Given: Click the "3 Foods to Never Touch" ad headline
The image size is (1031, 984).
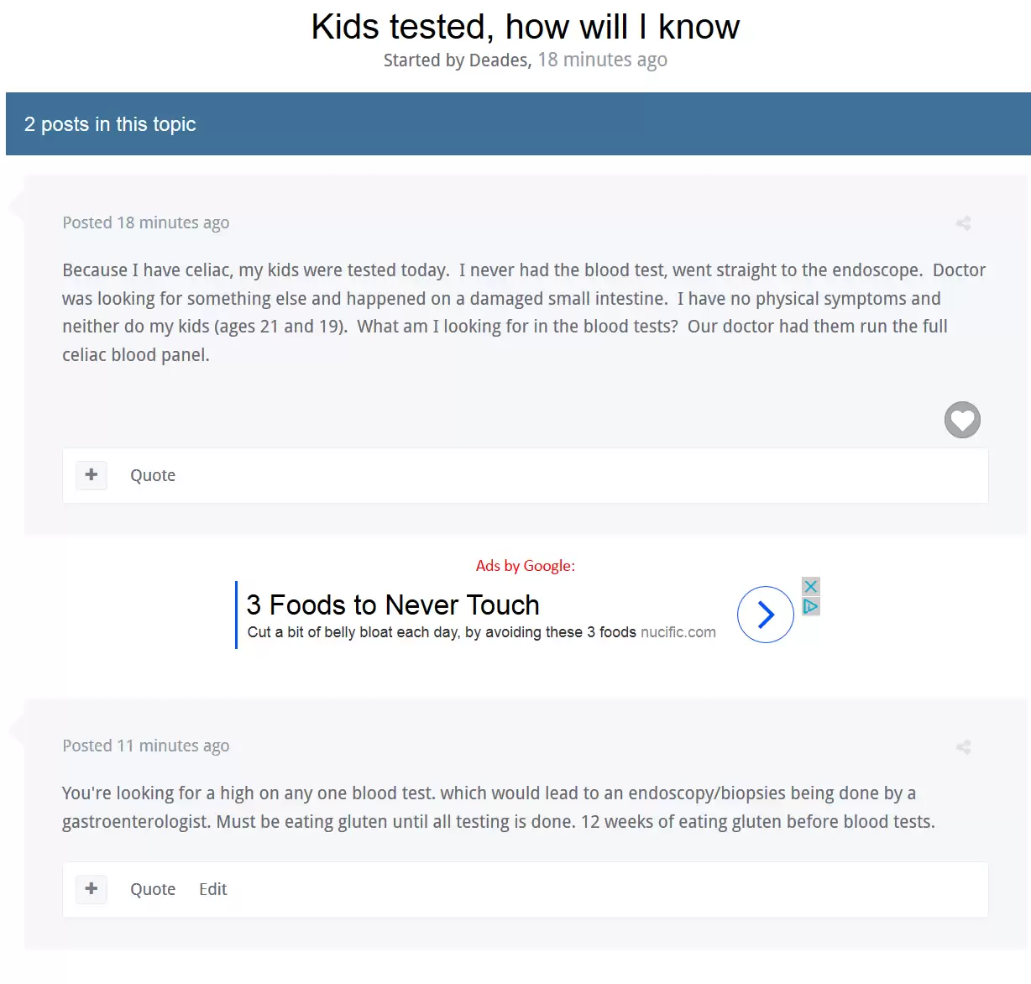Looking at the screenshot, I should click(393, 605).
